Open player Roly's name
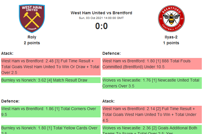 coord(32,37)
